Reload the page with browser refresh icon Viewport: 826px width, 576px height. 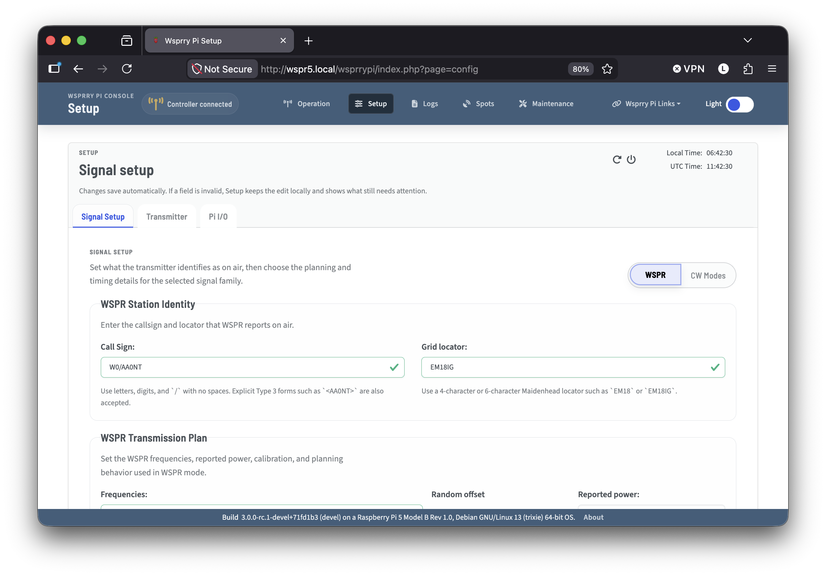(x=127, y=69)
